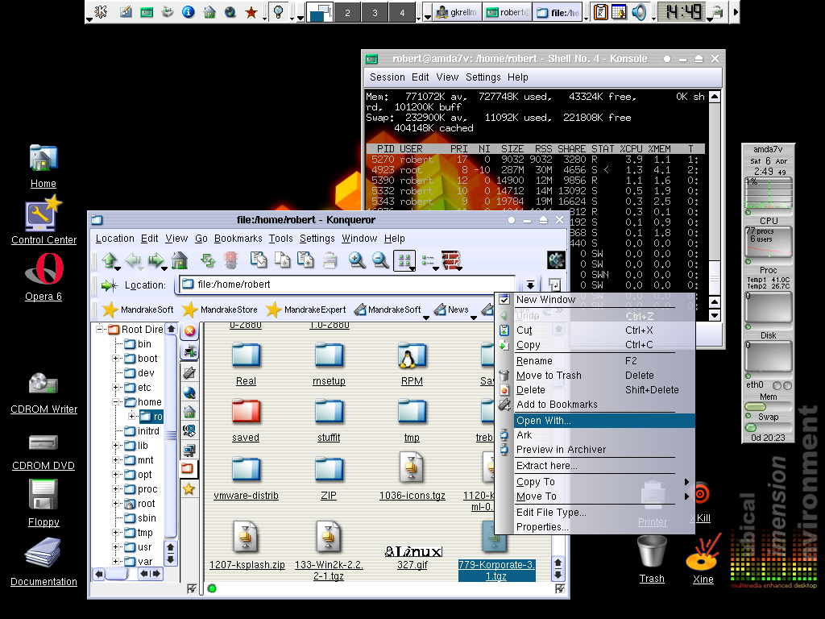Collapse the Root Directory tree node
The width and height of the screenshot is (825, 619).
99,330
